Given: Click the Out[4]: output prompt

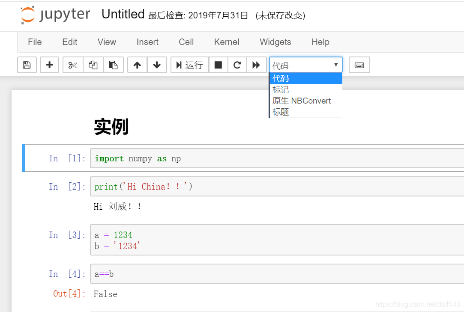Looking at the screenshot, I should tap(69, 293).
